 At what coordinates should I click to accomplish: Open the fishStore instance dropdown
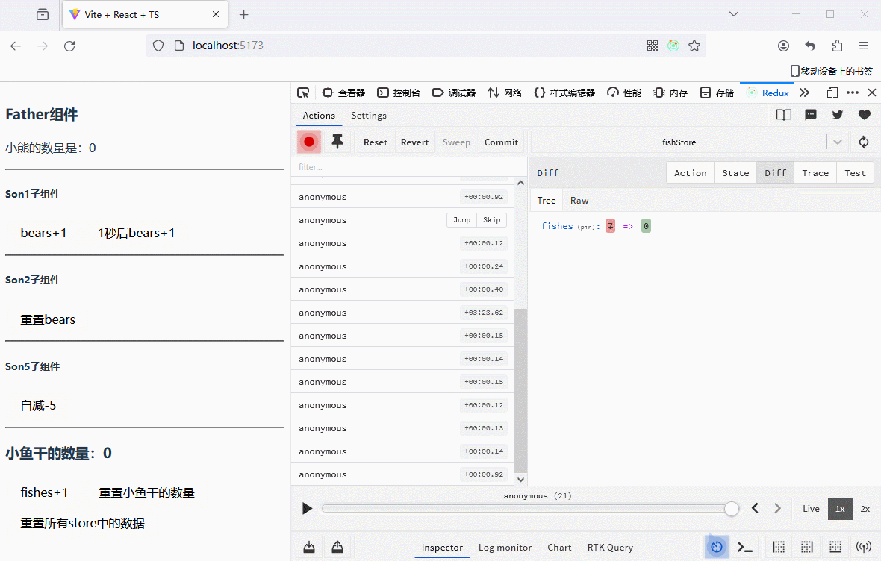pyautogui.click(x=837, y=142)
